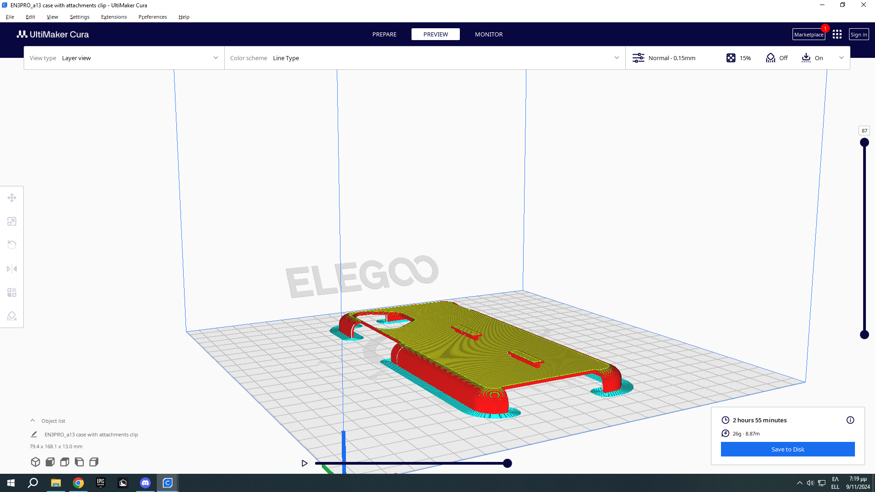Viewport: 875px width, 492px height.
Task: Open the Extensions menu
Action: click(114, 17)
